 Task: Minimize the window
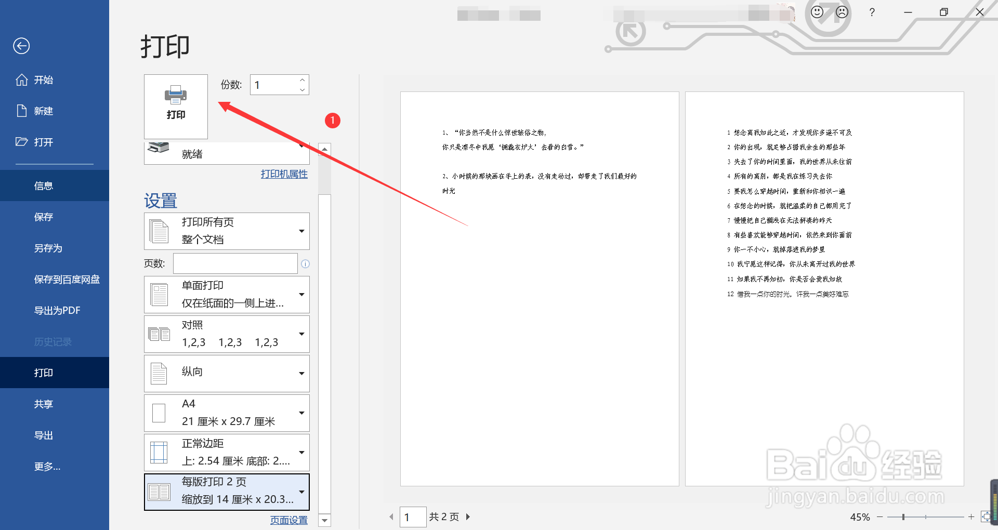coord(908,12)
